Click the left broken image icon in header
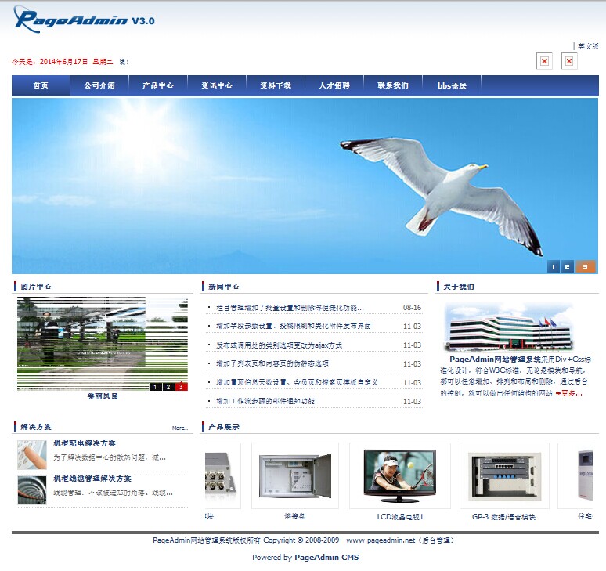This screenshot has height=571, width=606. [x=545, y=61]
